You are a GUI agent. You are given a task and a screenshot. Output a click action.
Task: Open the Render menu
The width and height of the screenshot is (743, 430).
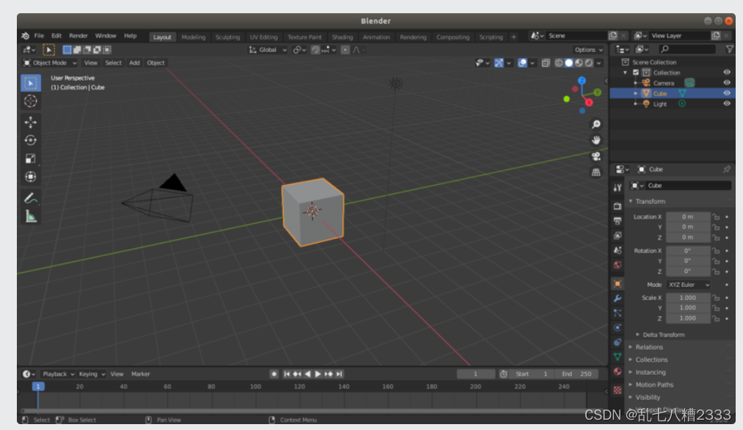pyautogui.click(x=78, y=36)
